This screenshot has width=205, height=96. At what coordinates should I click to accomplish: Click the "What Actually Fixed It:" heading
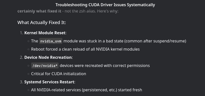42,23
